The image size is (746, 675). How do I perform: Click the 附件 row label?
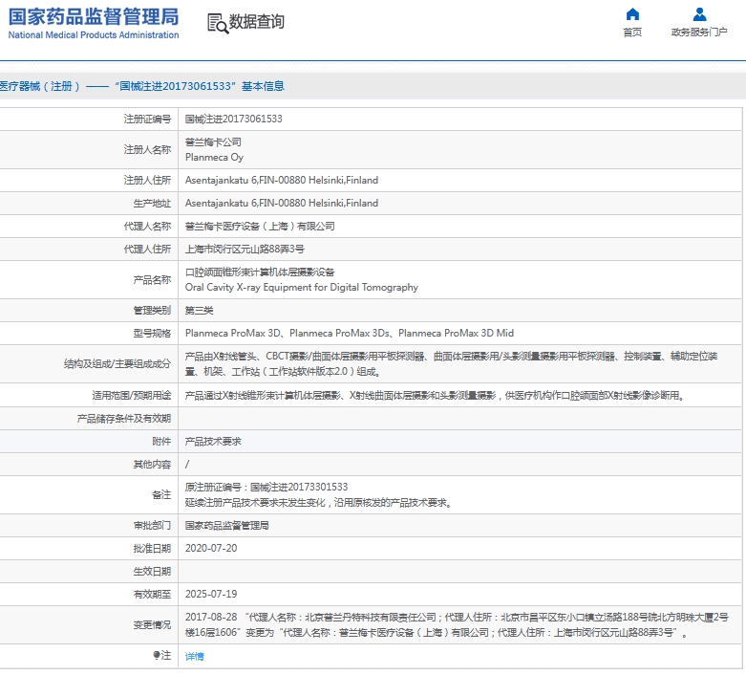161,442
